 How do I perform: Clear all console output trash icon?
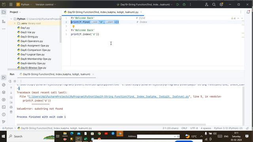click(x=11, y=112)
